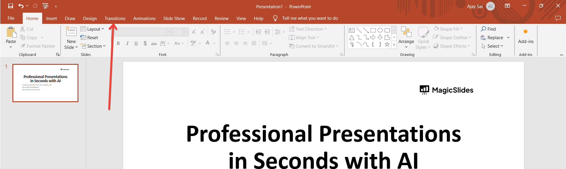Image resolution: width=566 pixels, height=169 pixels.
Task: Open the Layout dropdown
Action: point(92,29)
